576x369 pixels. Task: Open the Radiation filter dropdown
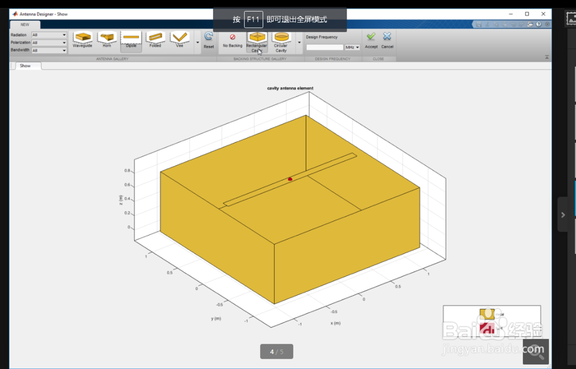pyautogui.click(x=49, y=35)
